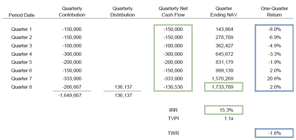Select the total contribution -1,649,667
The width and height of the screenshot is (296, 140).
[x=72, y=95]
